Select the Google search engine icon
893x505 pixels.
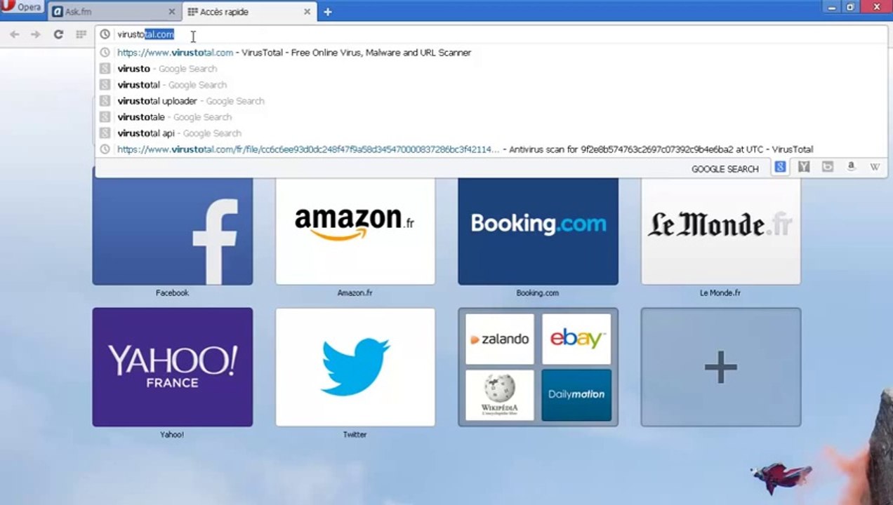(780, 168)
